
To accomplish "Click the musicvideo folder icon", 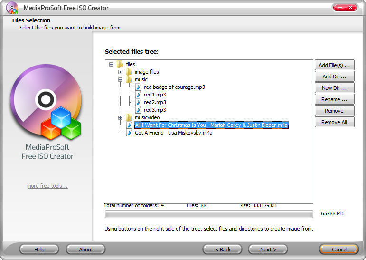I will [x=129, y=117].
